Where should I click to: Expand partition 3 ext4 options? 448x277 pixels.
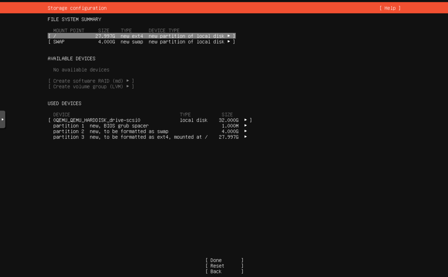[245, 137]
